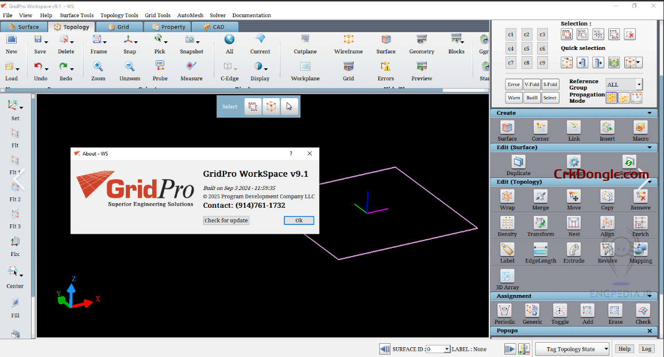The image size is (664, 357).
Task: Collapse the Edit (Topology) section
Action: tap(650, 182)
